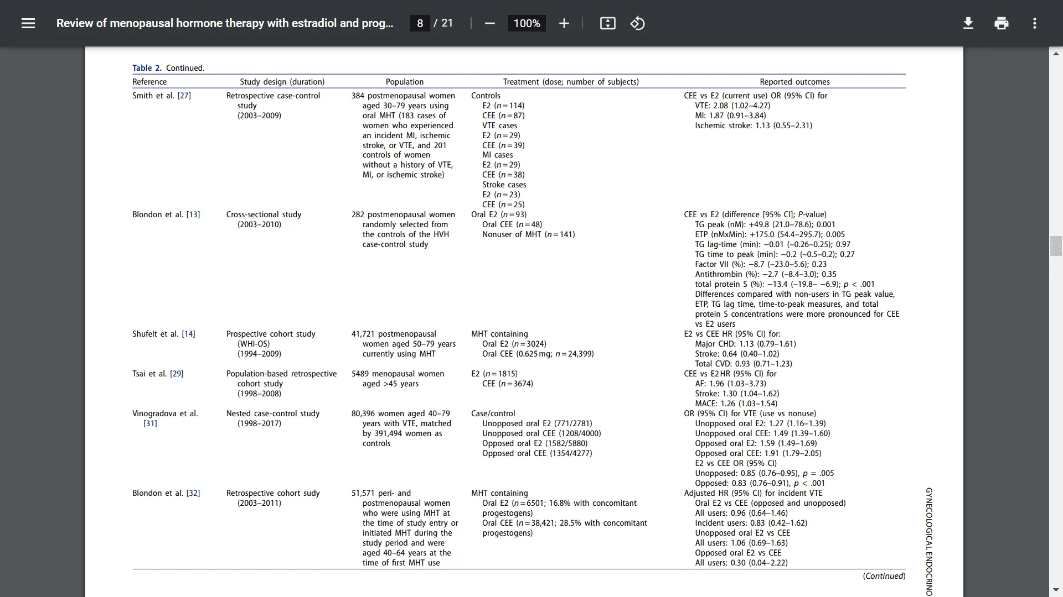The height and width of the screenshot is (597, 1063).
Task: Open citation link [27] for Smith et al.
Action: coord(184,96)
